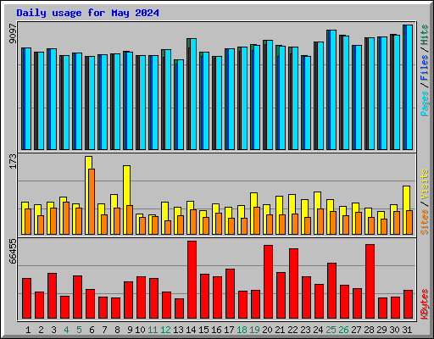Click the x-axis label for day 20
The image size is (434, 339).
pos(267,330)
